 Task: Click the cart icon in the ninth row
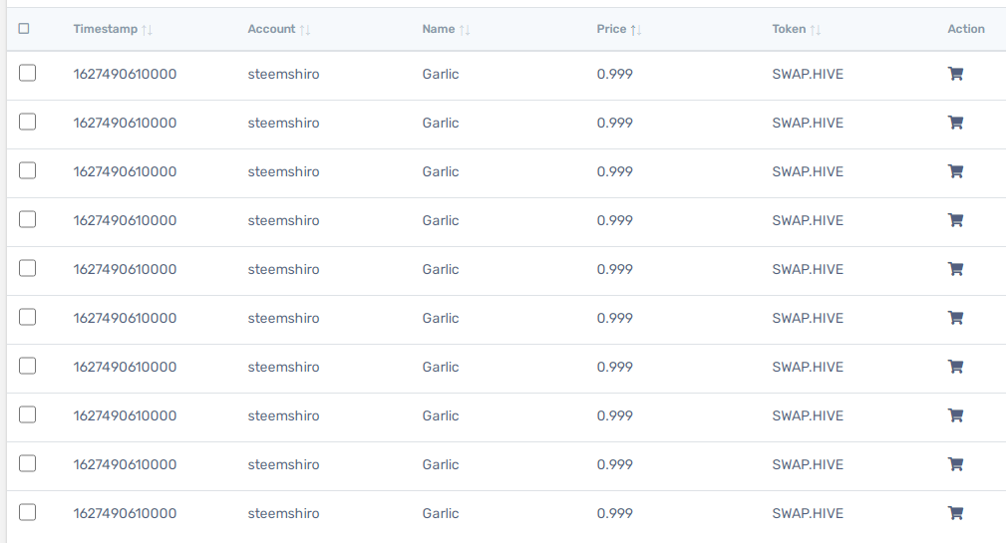click(x=955, y=464)
